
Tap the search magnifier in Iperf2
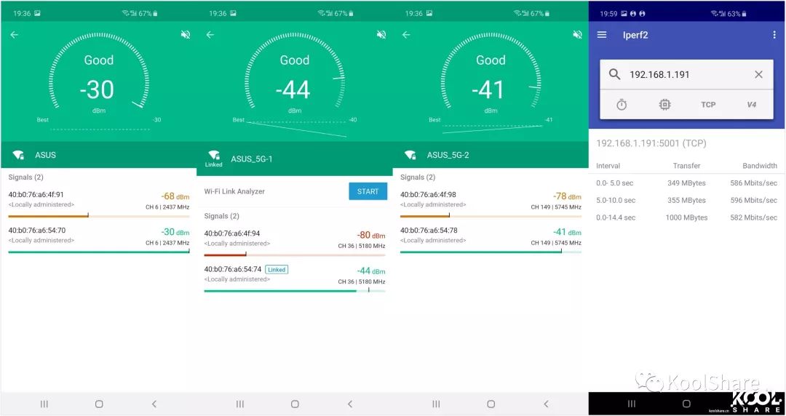click(614, 75)
